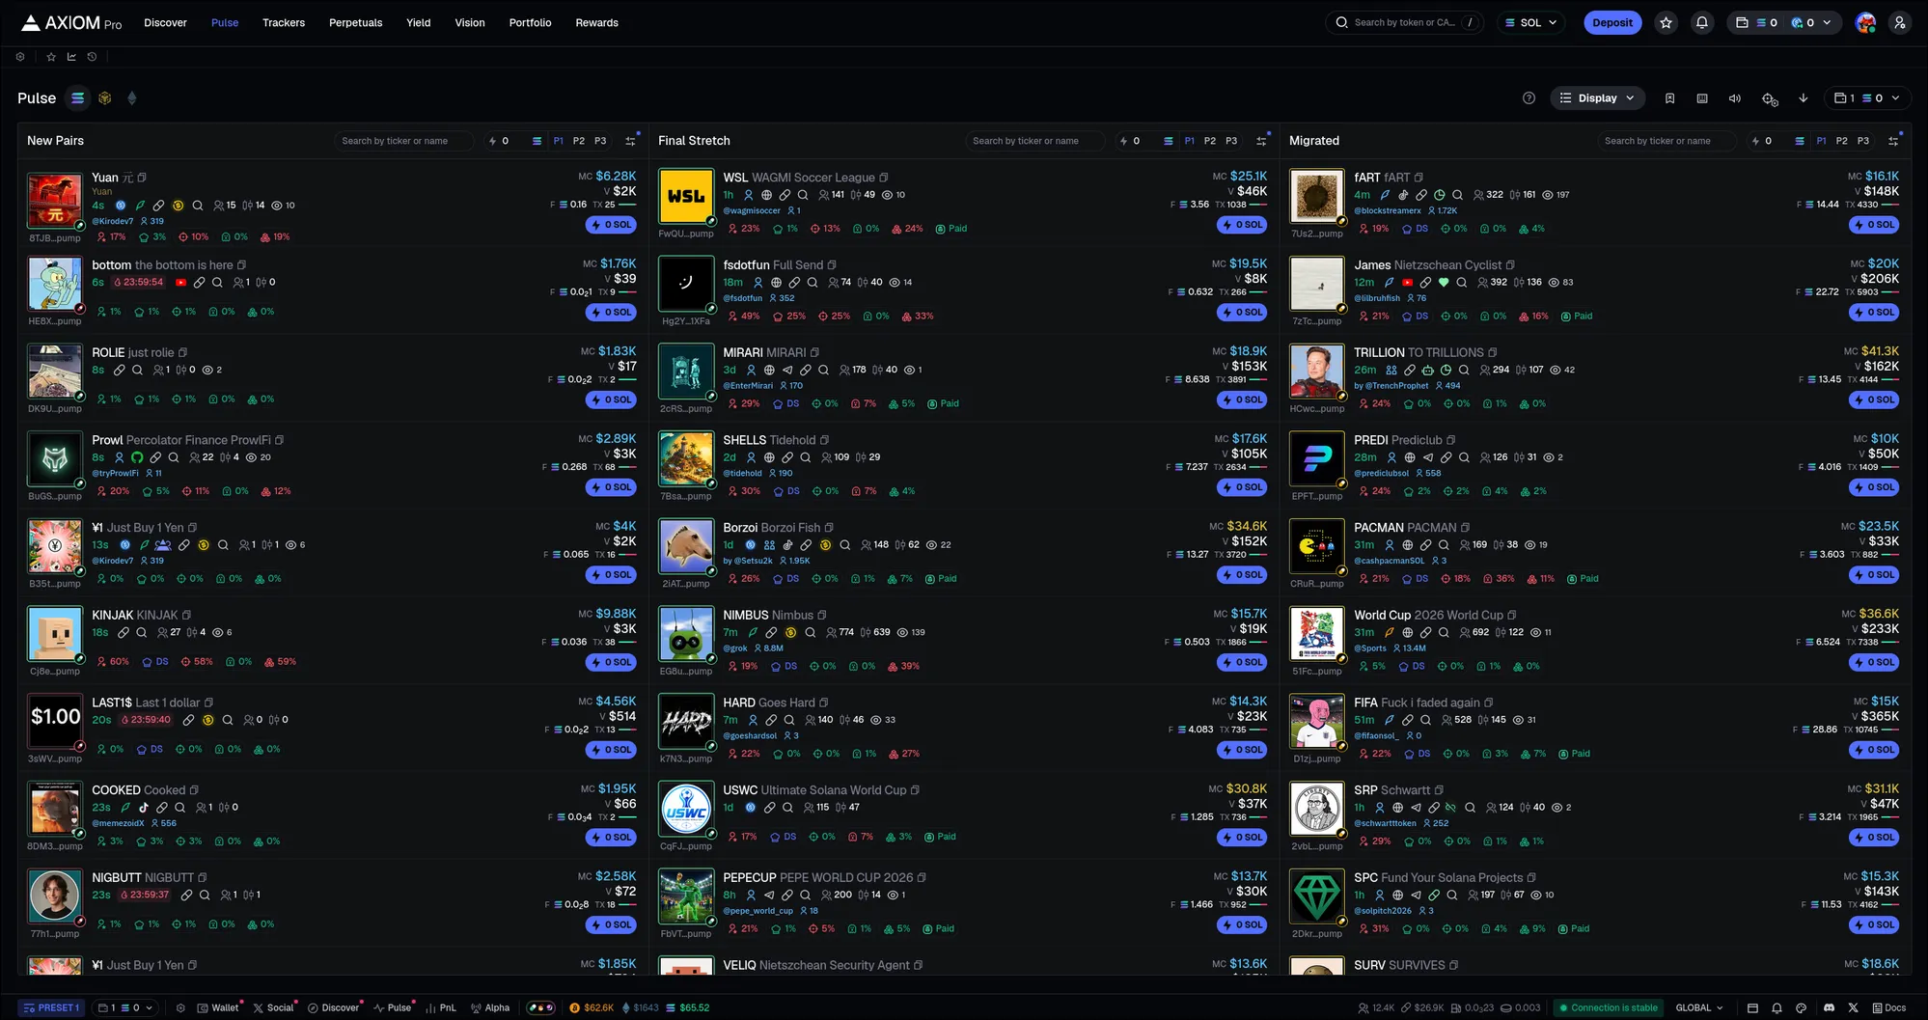Open PnL in bottom bar
This screenshot has height=1020, width=1928.
click(441, 1007)
